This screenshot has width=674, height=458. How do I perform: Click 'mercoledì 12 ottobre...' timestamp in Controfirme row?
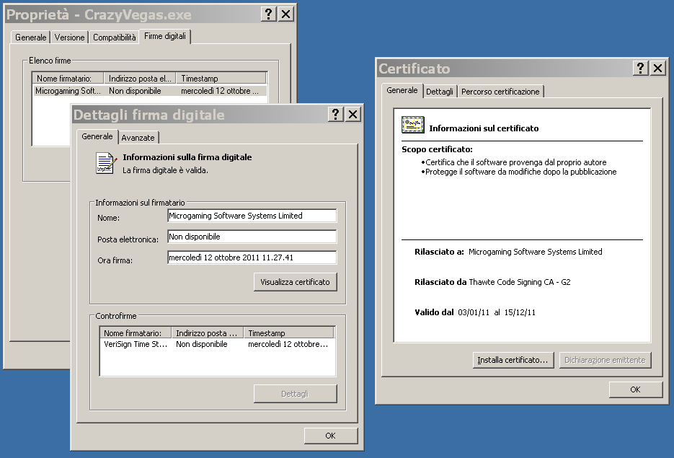click(x=288, y=344)
